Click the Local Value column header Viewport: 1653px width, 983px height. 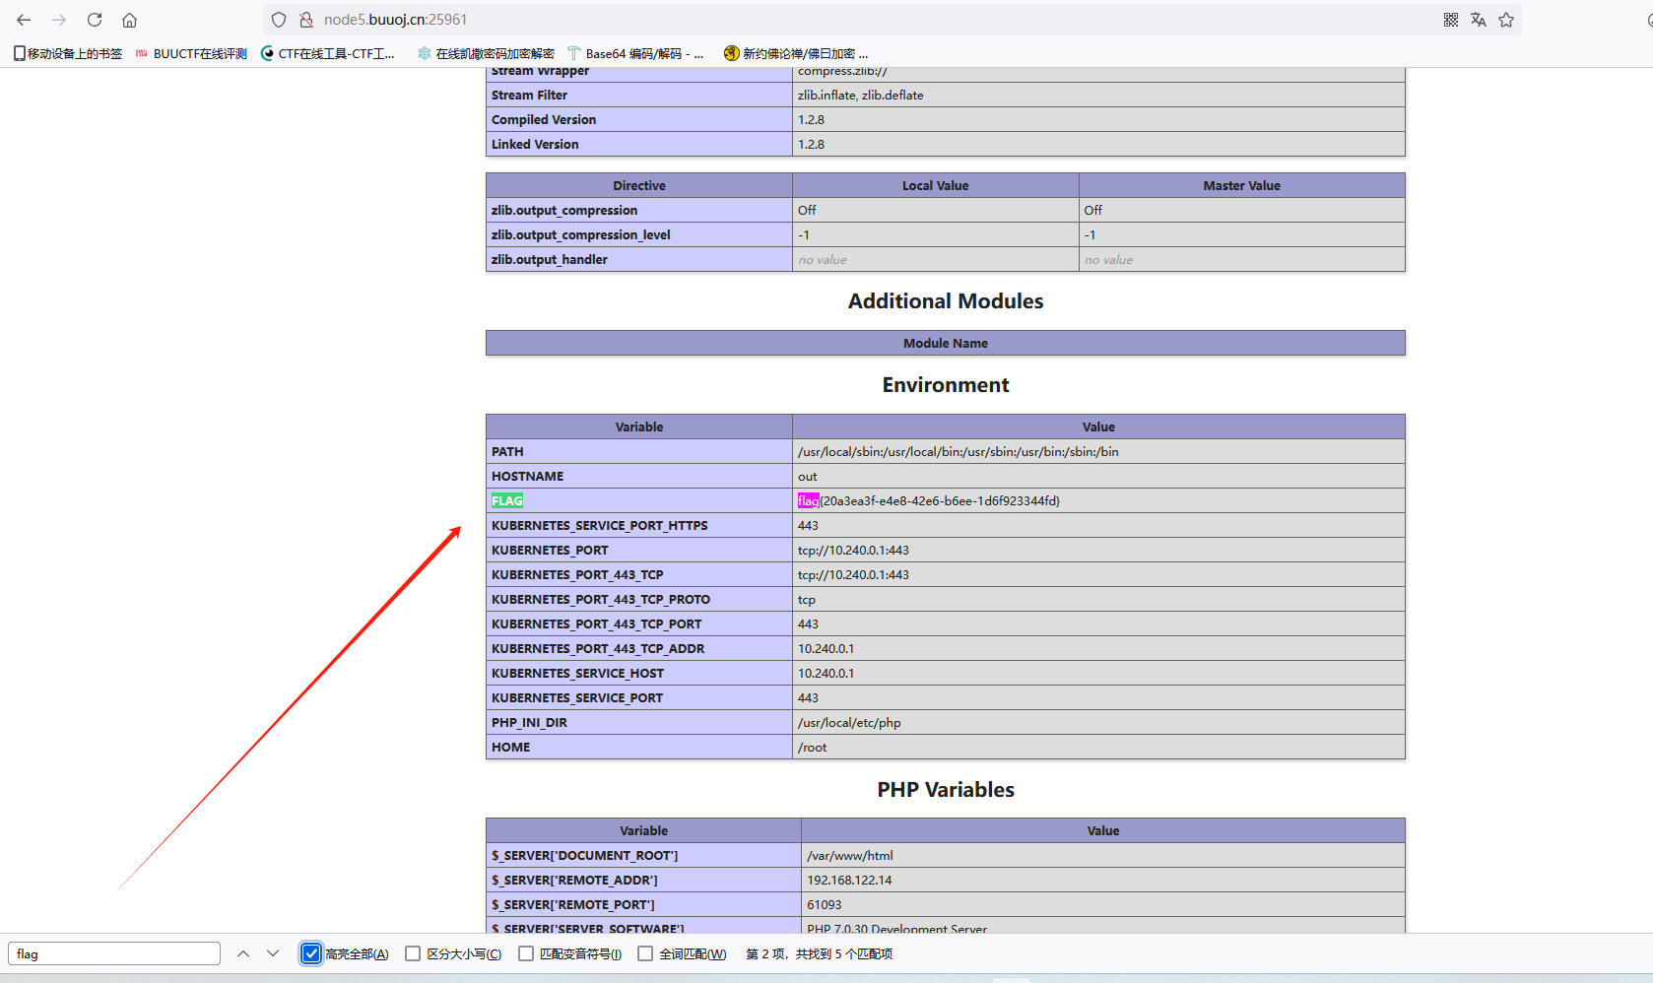(x=936, y=185)
